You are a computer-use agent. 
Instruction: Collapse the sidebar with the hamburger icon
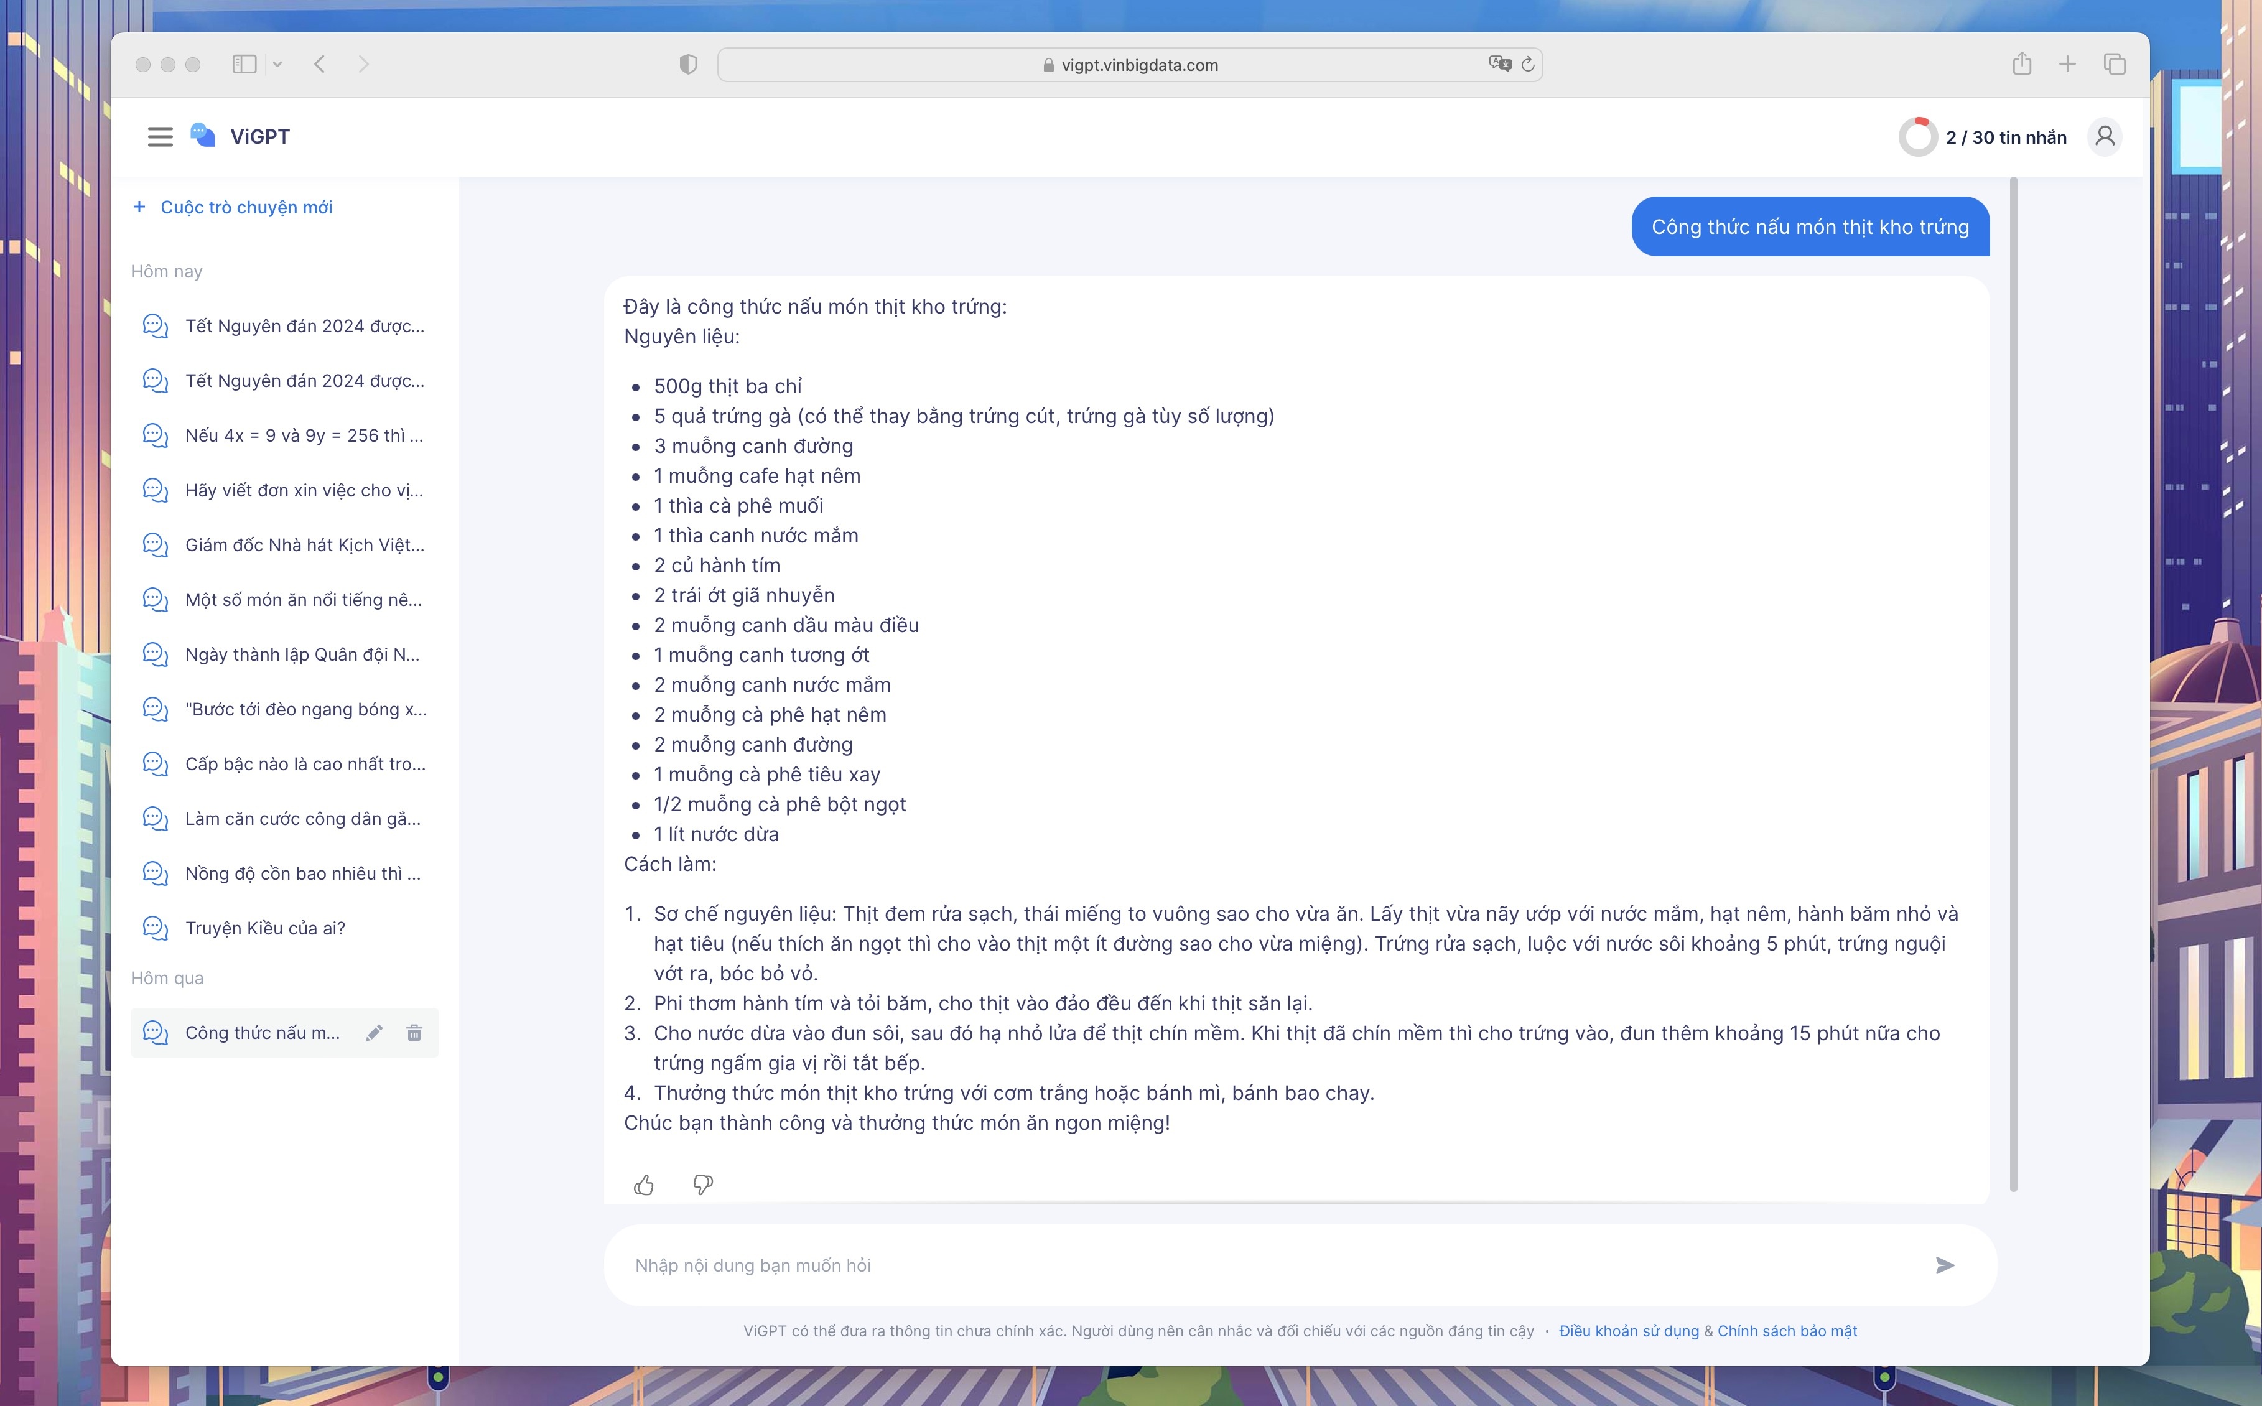159,136
